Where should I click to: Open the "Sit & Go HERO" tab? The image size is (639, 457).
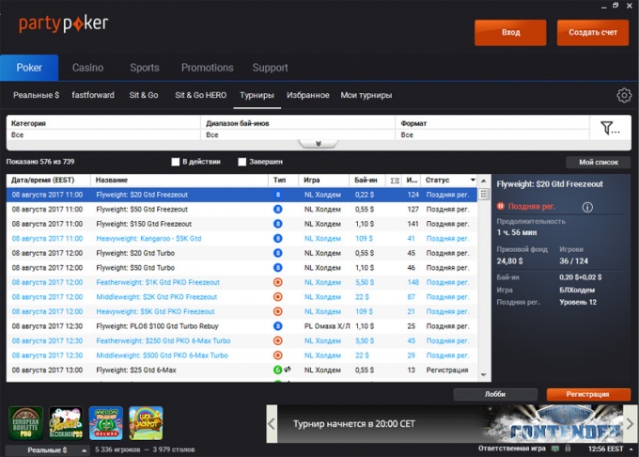point(200,95)
